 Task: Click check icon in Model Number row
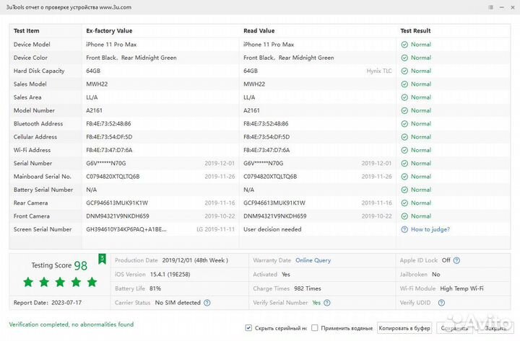tap(404, 110)
